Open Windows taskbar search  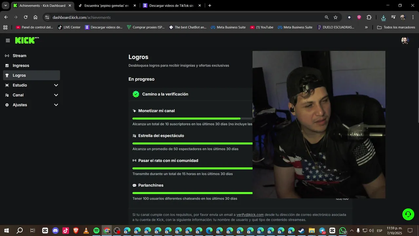coord(20,231)
